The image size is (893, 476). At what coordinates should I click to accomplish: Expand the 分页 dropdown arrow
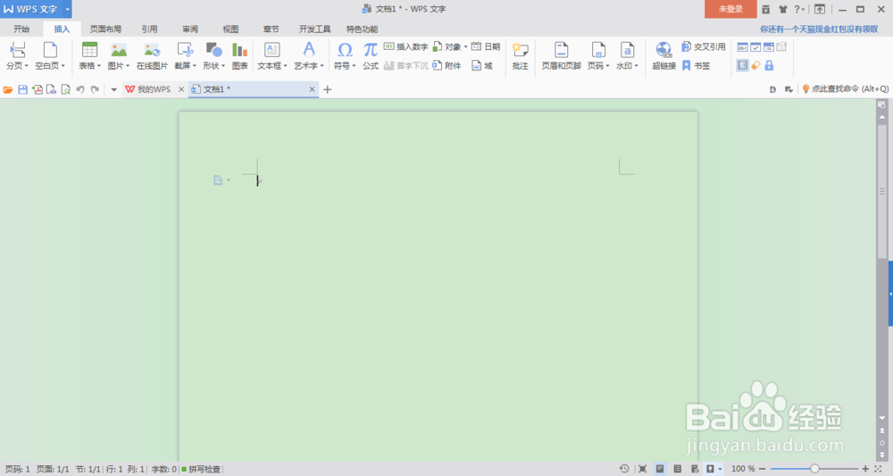pyautogui.click(x=26, y=66)
